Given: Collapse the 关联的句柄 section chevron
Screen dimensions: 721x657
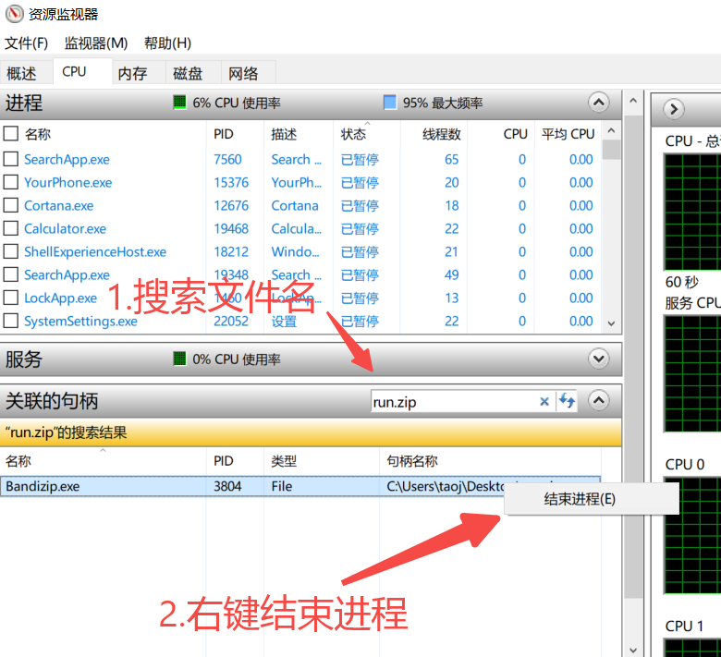Looking at the screenshot, I should 599,400.
